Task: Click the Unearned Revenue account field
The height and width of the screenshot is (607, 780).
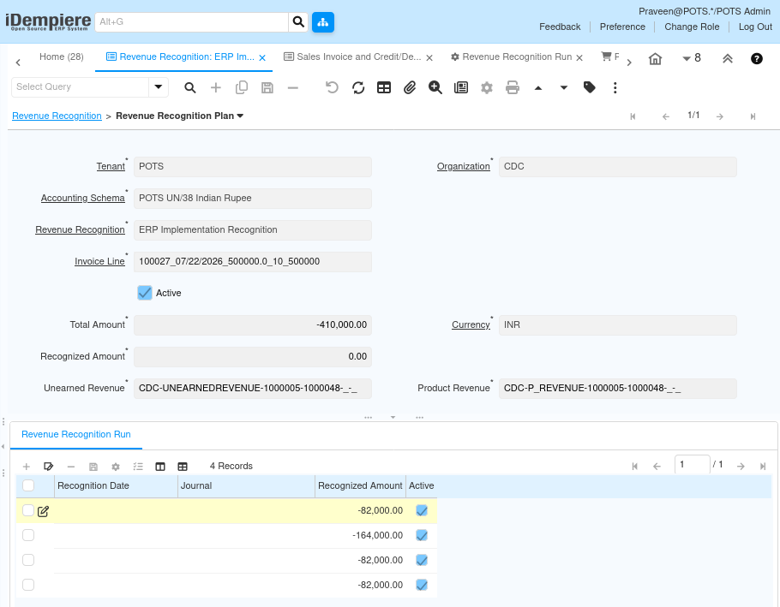Action: [253, 389]
